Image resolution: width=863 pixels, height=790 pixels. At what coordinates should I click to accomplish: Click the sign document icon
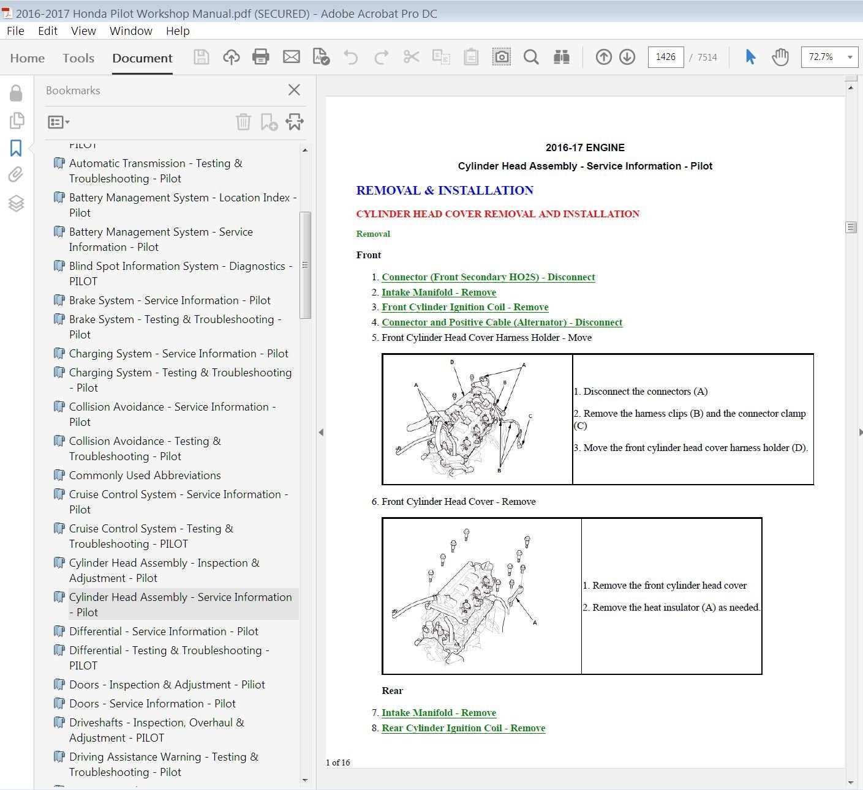[x=321, y=57]
